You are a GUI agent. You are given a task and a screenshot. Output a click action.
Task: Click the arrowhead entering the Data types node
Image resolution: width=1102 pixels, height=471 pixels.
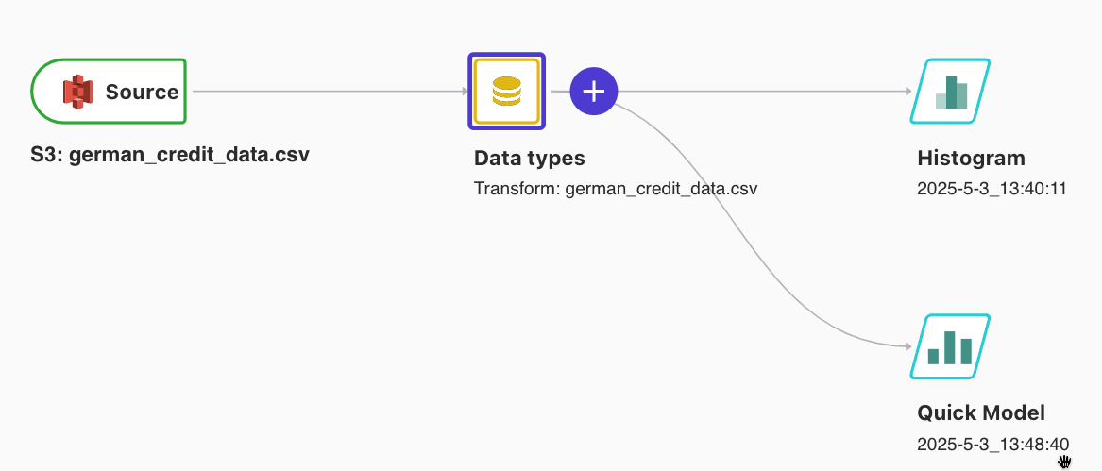(466, 92)
